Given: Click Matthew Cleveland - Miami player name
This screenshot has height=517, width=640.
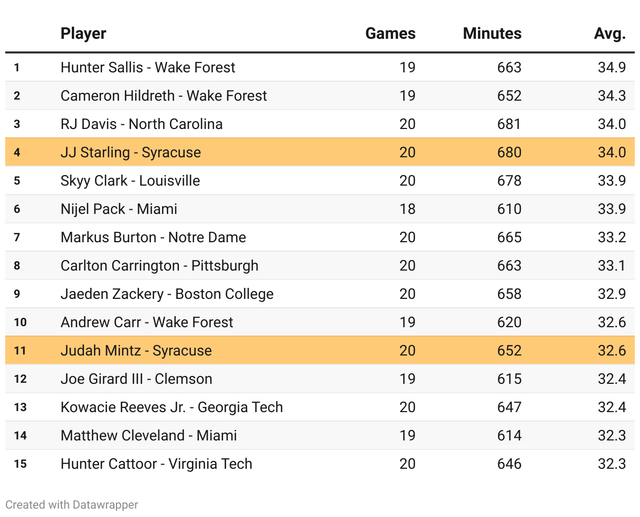Looking at the screenshot, I should point(148,436).
